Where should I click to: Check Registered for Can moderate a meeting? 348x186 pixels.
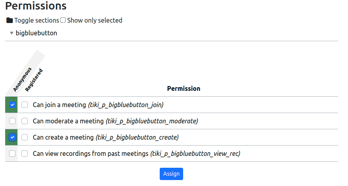(x=25, y=121)
